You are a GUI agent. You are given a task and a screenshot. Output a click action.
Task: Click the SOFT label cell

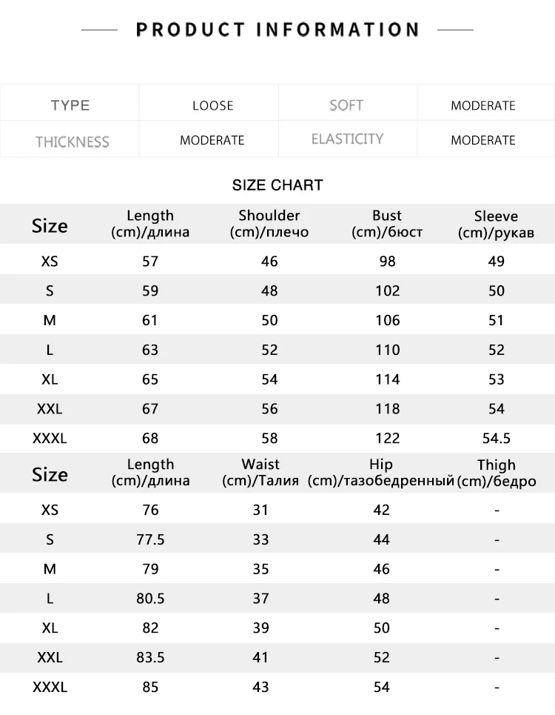347,102
